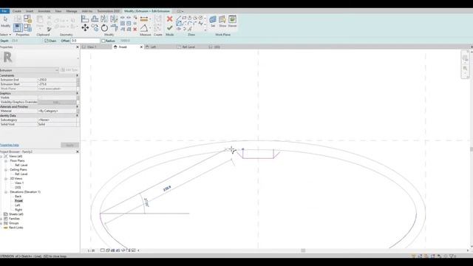This screenshot has height=266, width=473.
Task: Select Revit Links in Project Browser
Action: [16, 228]
